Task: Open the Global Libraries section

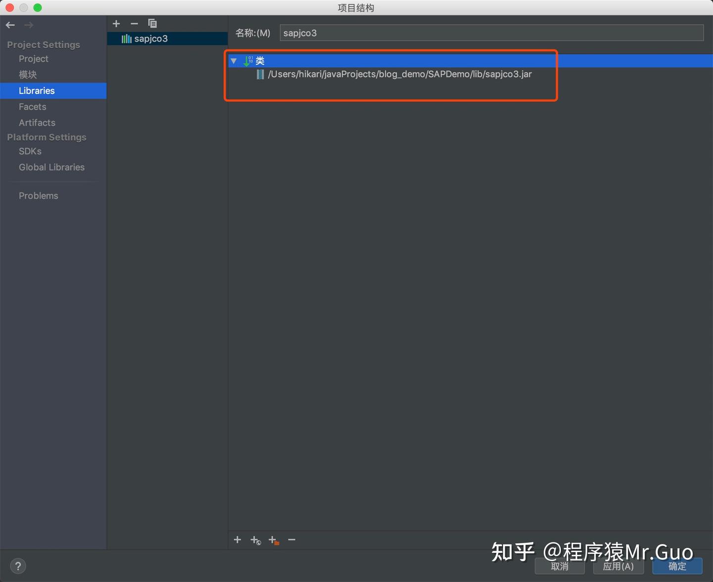Action: [x=51, y=167]
